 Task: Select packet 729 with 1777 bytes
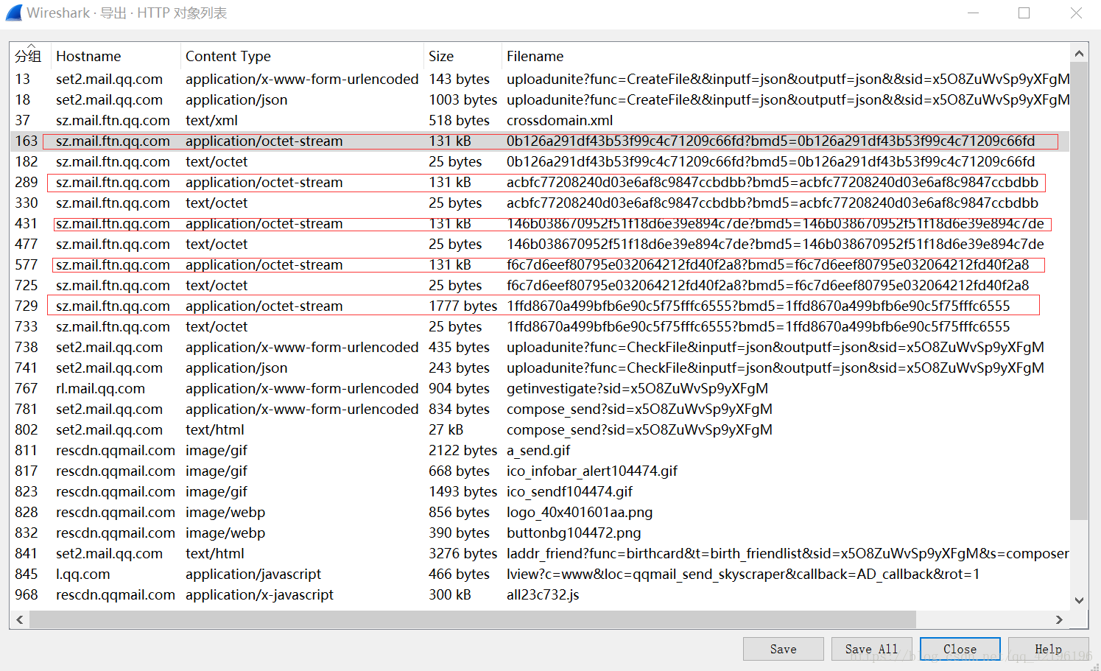tap(540, 306)
